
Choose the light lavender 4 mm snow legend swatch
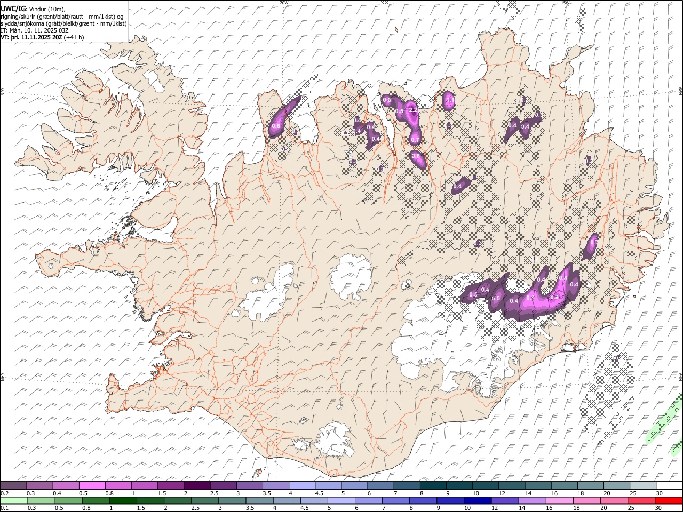click(x=301, y=485)
